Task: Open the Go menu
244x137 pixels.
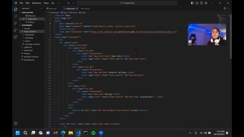Action: tap(53, 3)
